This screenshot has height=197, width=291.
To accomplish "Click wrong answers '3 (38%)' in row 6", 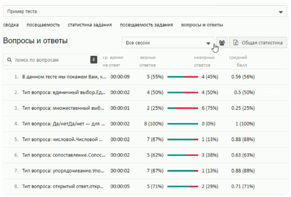I will tap(210, 155).
